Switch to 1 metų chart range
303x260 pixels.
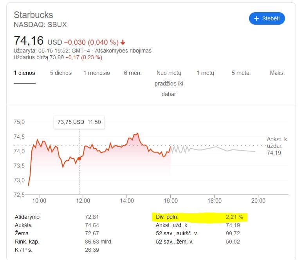click(x=205, y=73)
